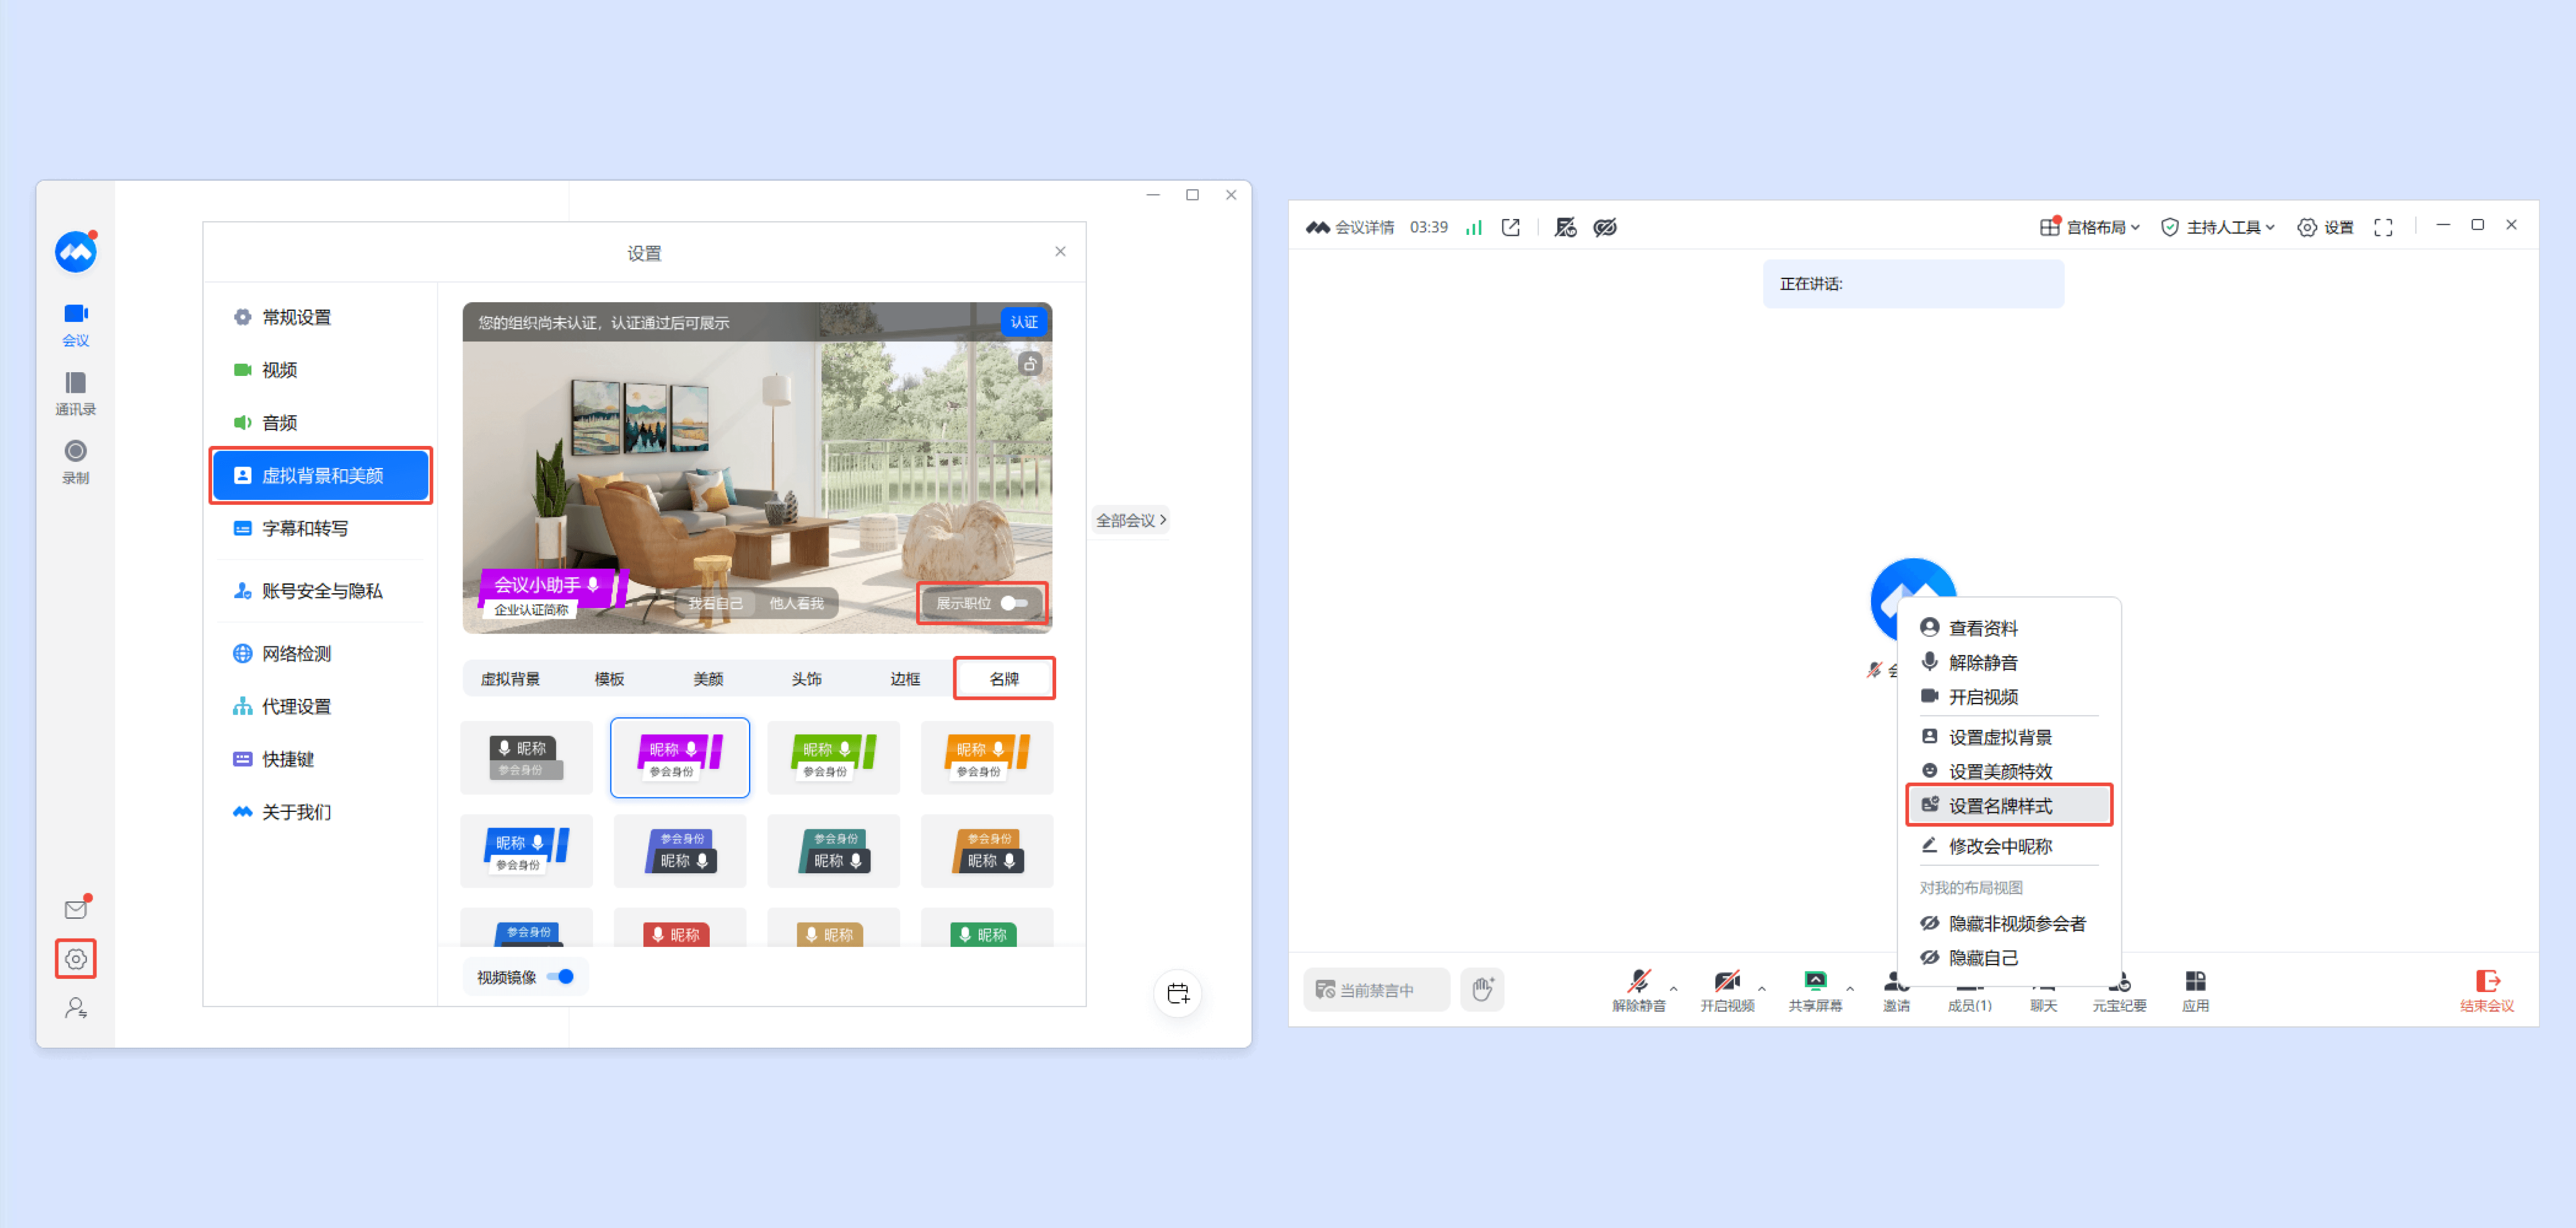Click the network signal bars icon
The width and height of the screenshot is (2576, 1228).
tap(1473, 228)
